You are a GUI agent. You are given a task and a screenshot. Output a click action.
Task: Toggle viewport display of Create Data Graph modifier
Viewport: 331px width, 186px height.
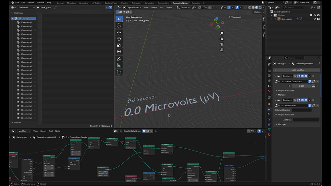(x=302, y=76)
